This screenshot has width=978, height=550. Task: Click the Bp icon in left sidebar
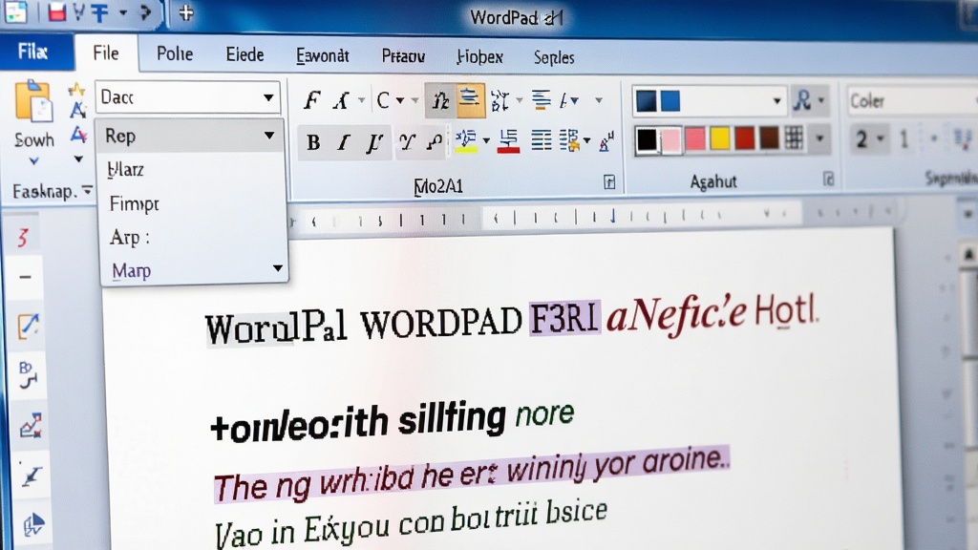point(28,375)
